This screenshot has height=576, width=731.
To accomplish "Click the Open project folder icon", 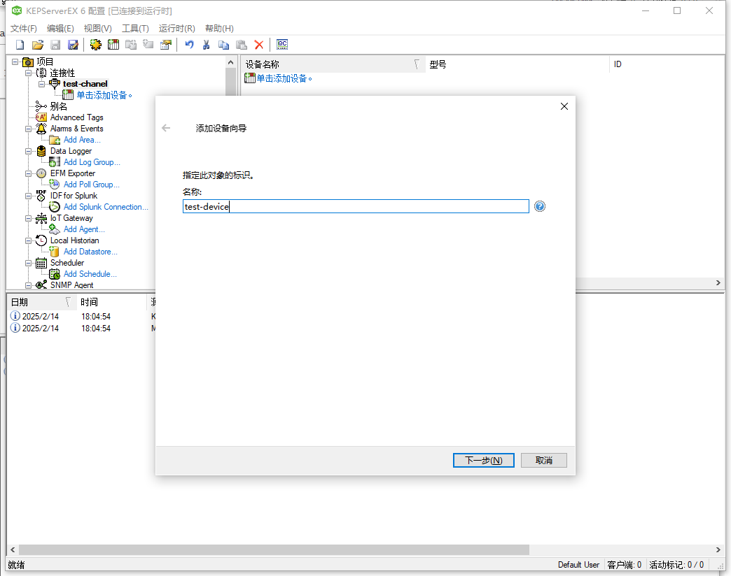I will [38, 45].
